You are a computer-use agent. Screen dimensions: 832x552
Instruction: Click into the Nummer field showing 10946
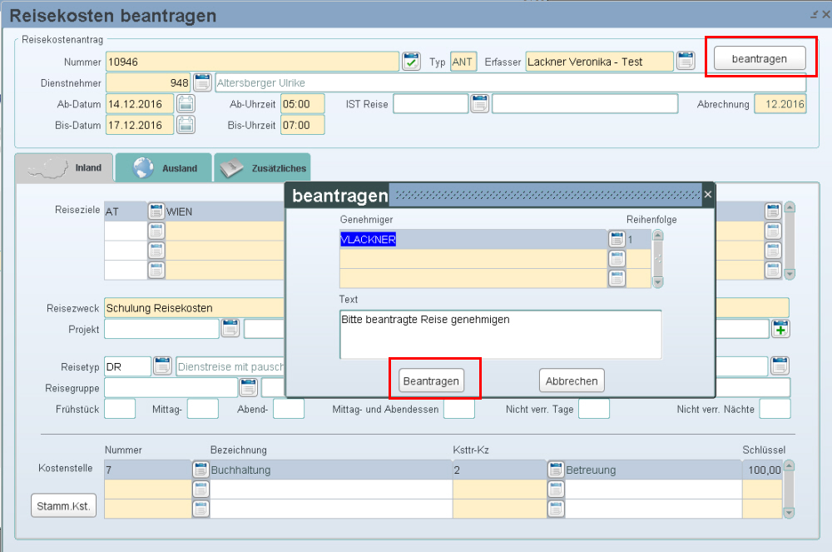click(x=252, y=62)
